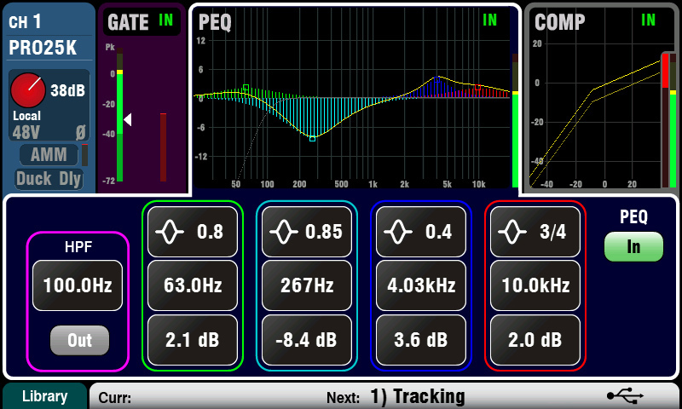
Task: Toggle the PEQ In button
Action: click(x=633, y=247)
